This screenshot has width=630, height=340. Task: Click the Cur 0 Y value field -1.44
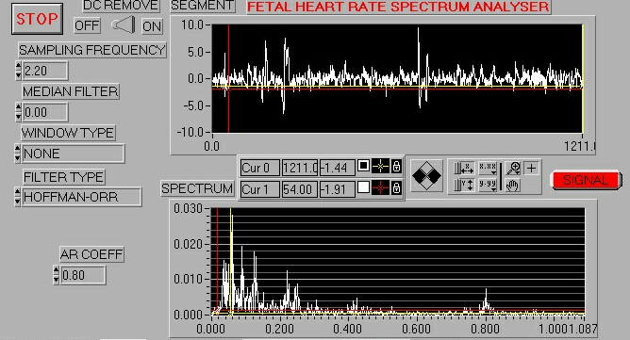(x=338, y=168)
